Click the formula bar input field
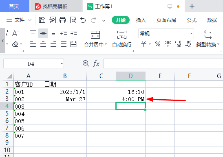 pos(163,63)
